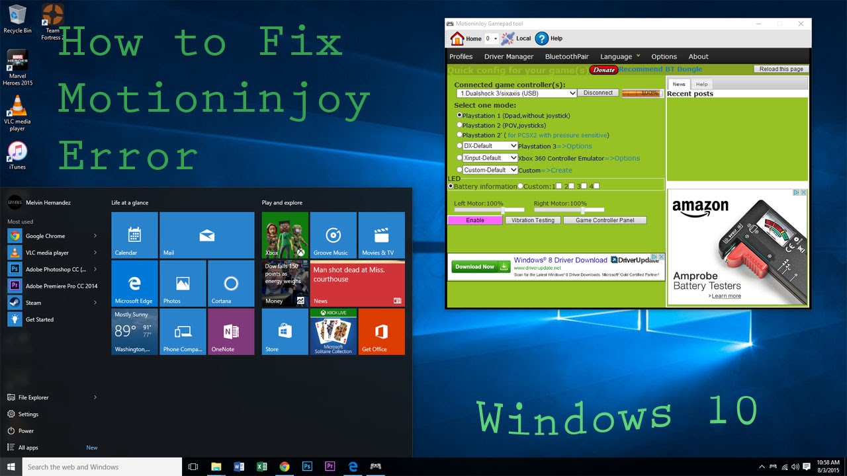
Task: Click the Playstation 3 =>Options link
Action: pyautogui.click(x=574, y=146)
